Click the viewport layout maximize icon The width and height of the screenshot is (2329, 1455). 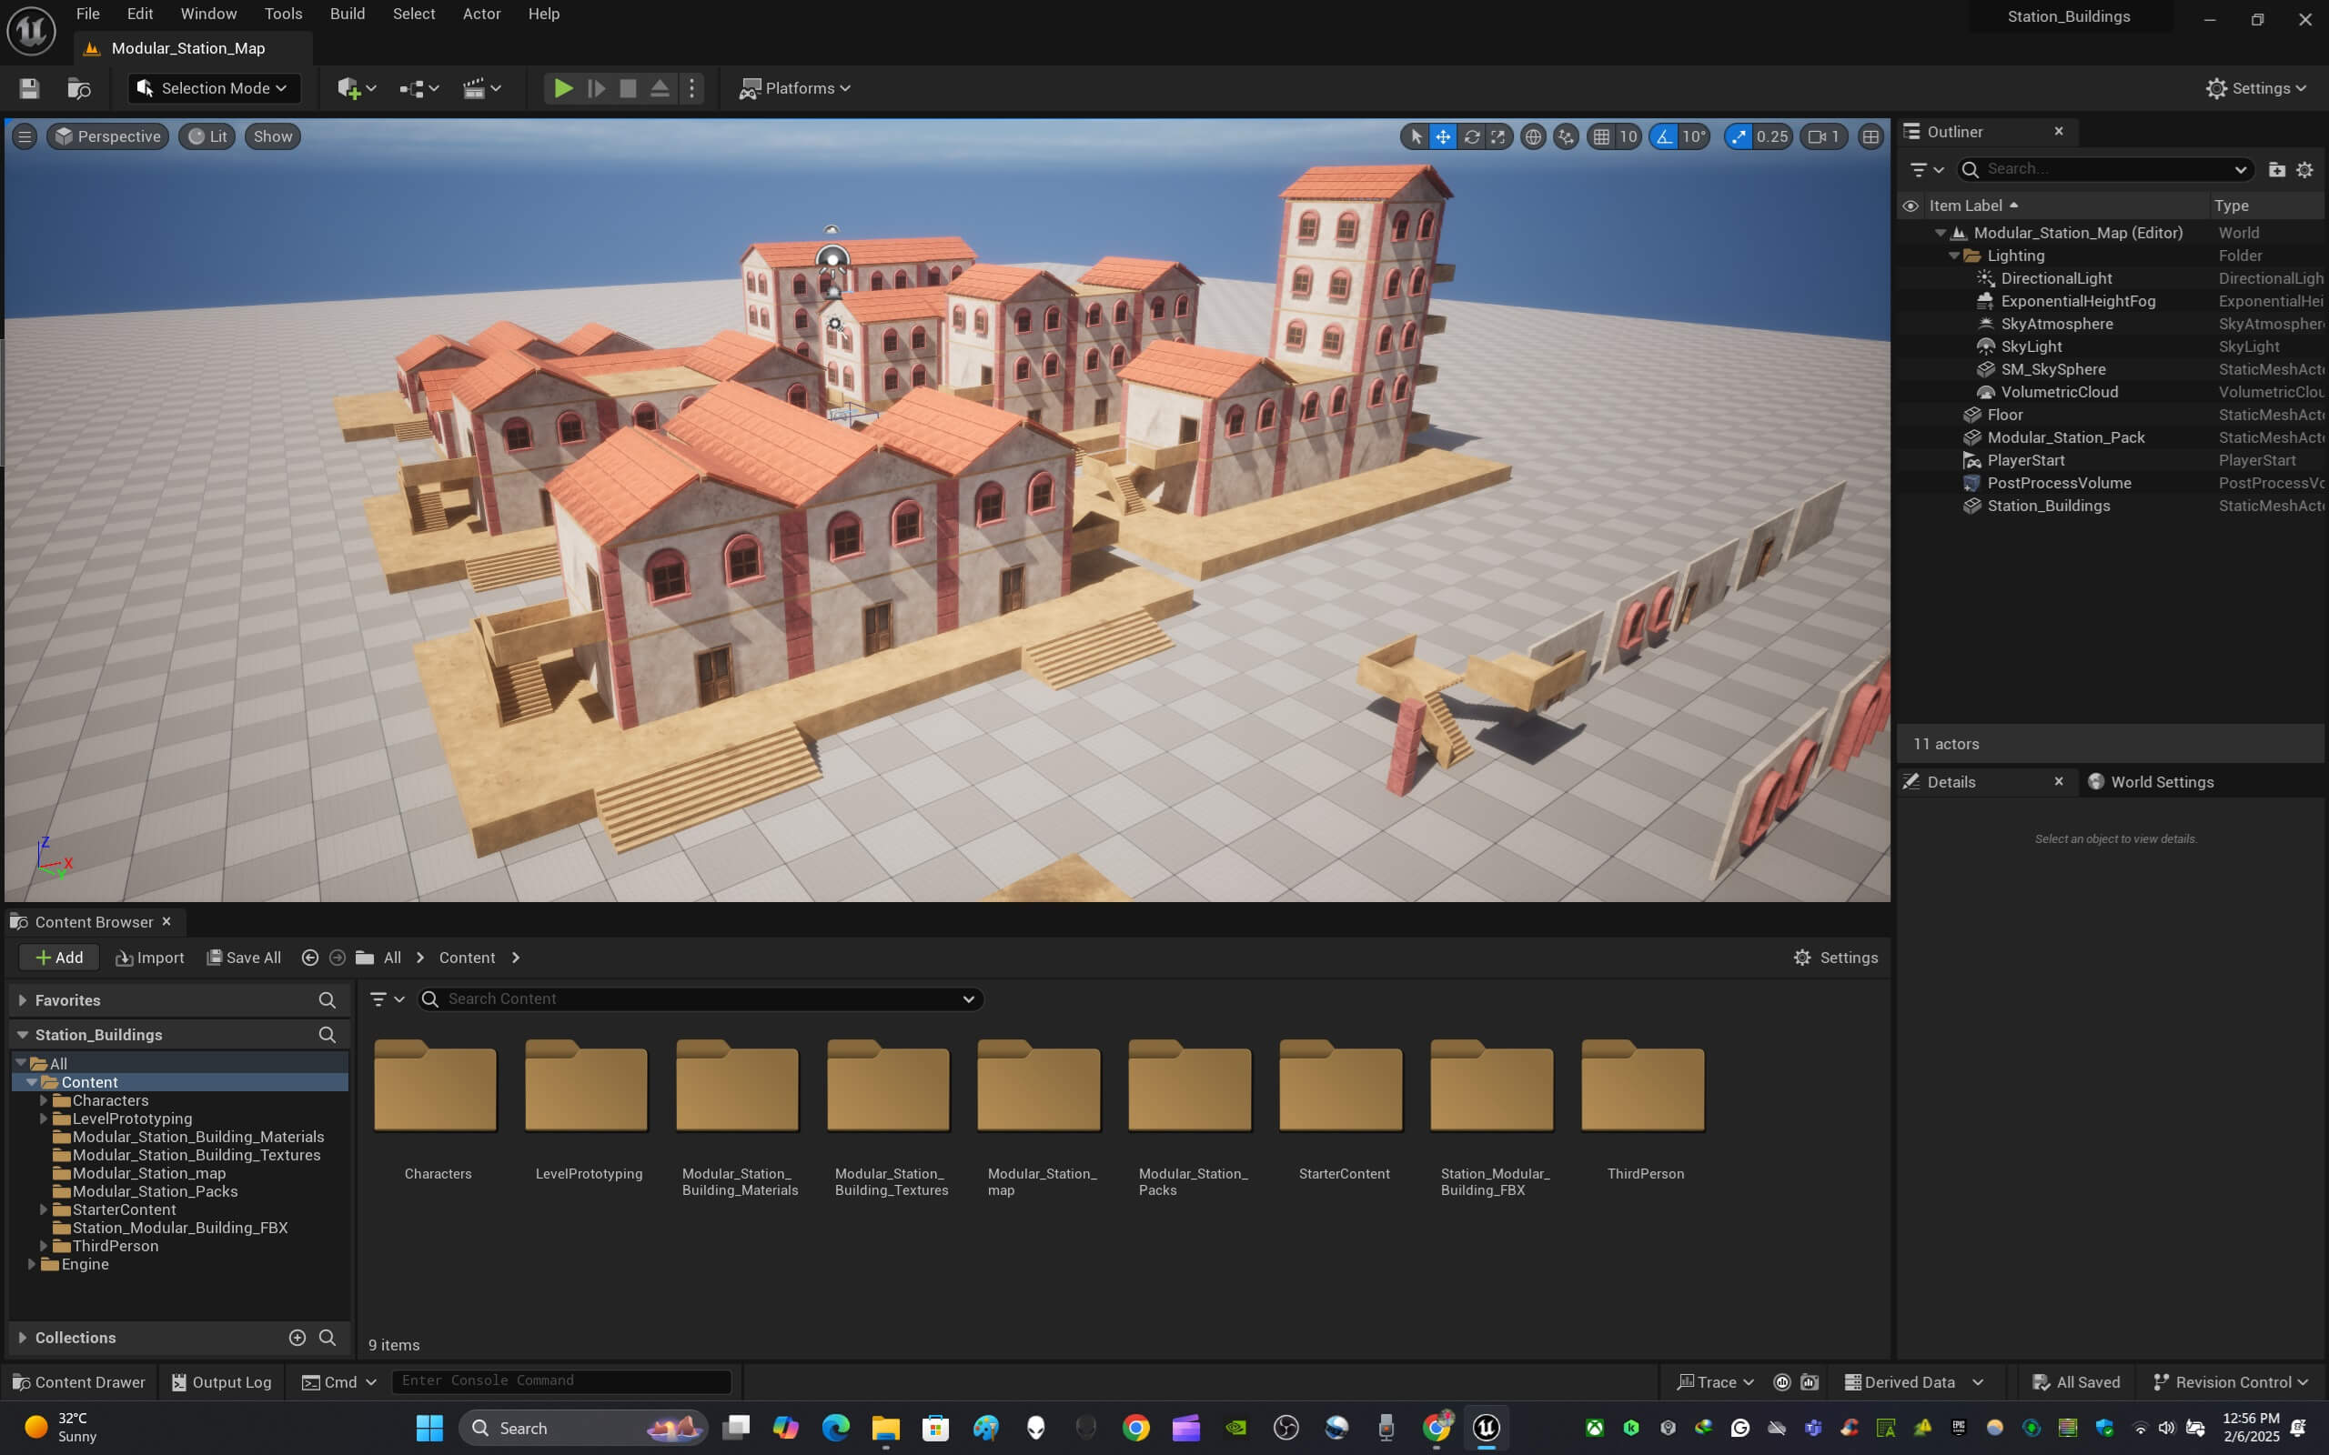1870,136
